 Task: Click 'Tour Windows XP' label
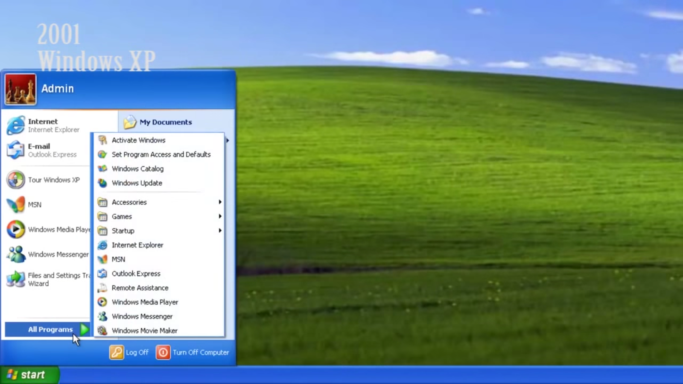[x=54, y=180]
